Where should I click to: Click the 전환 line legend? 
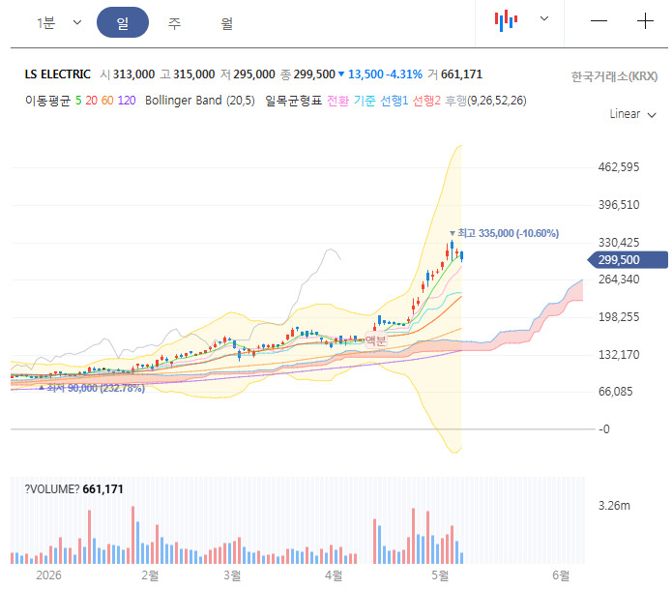click(337, 101)
